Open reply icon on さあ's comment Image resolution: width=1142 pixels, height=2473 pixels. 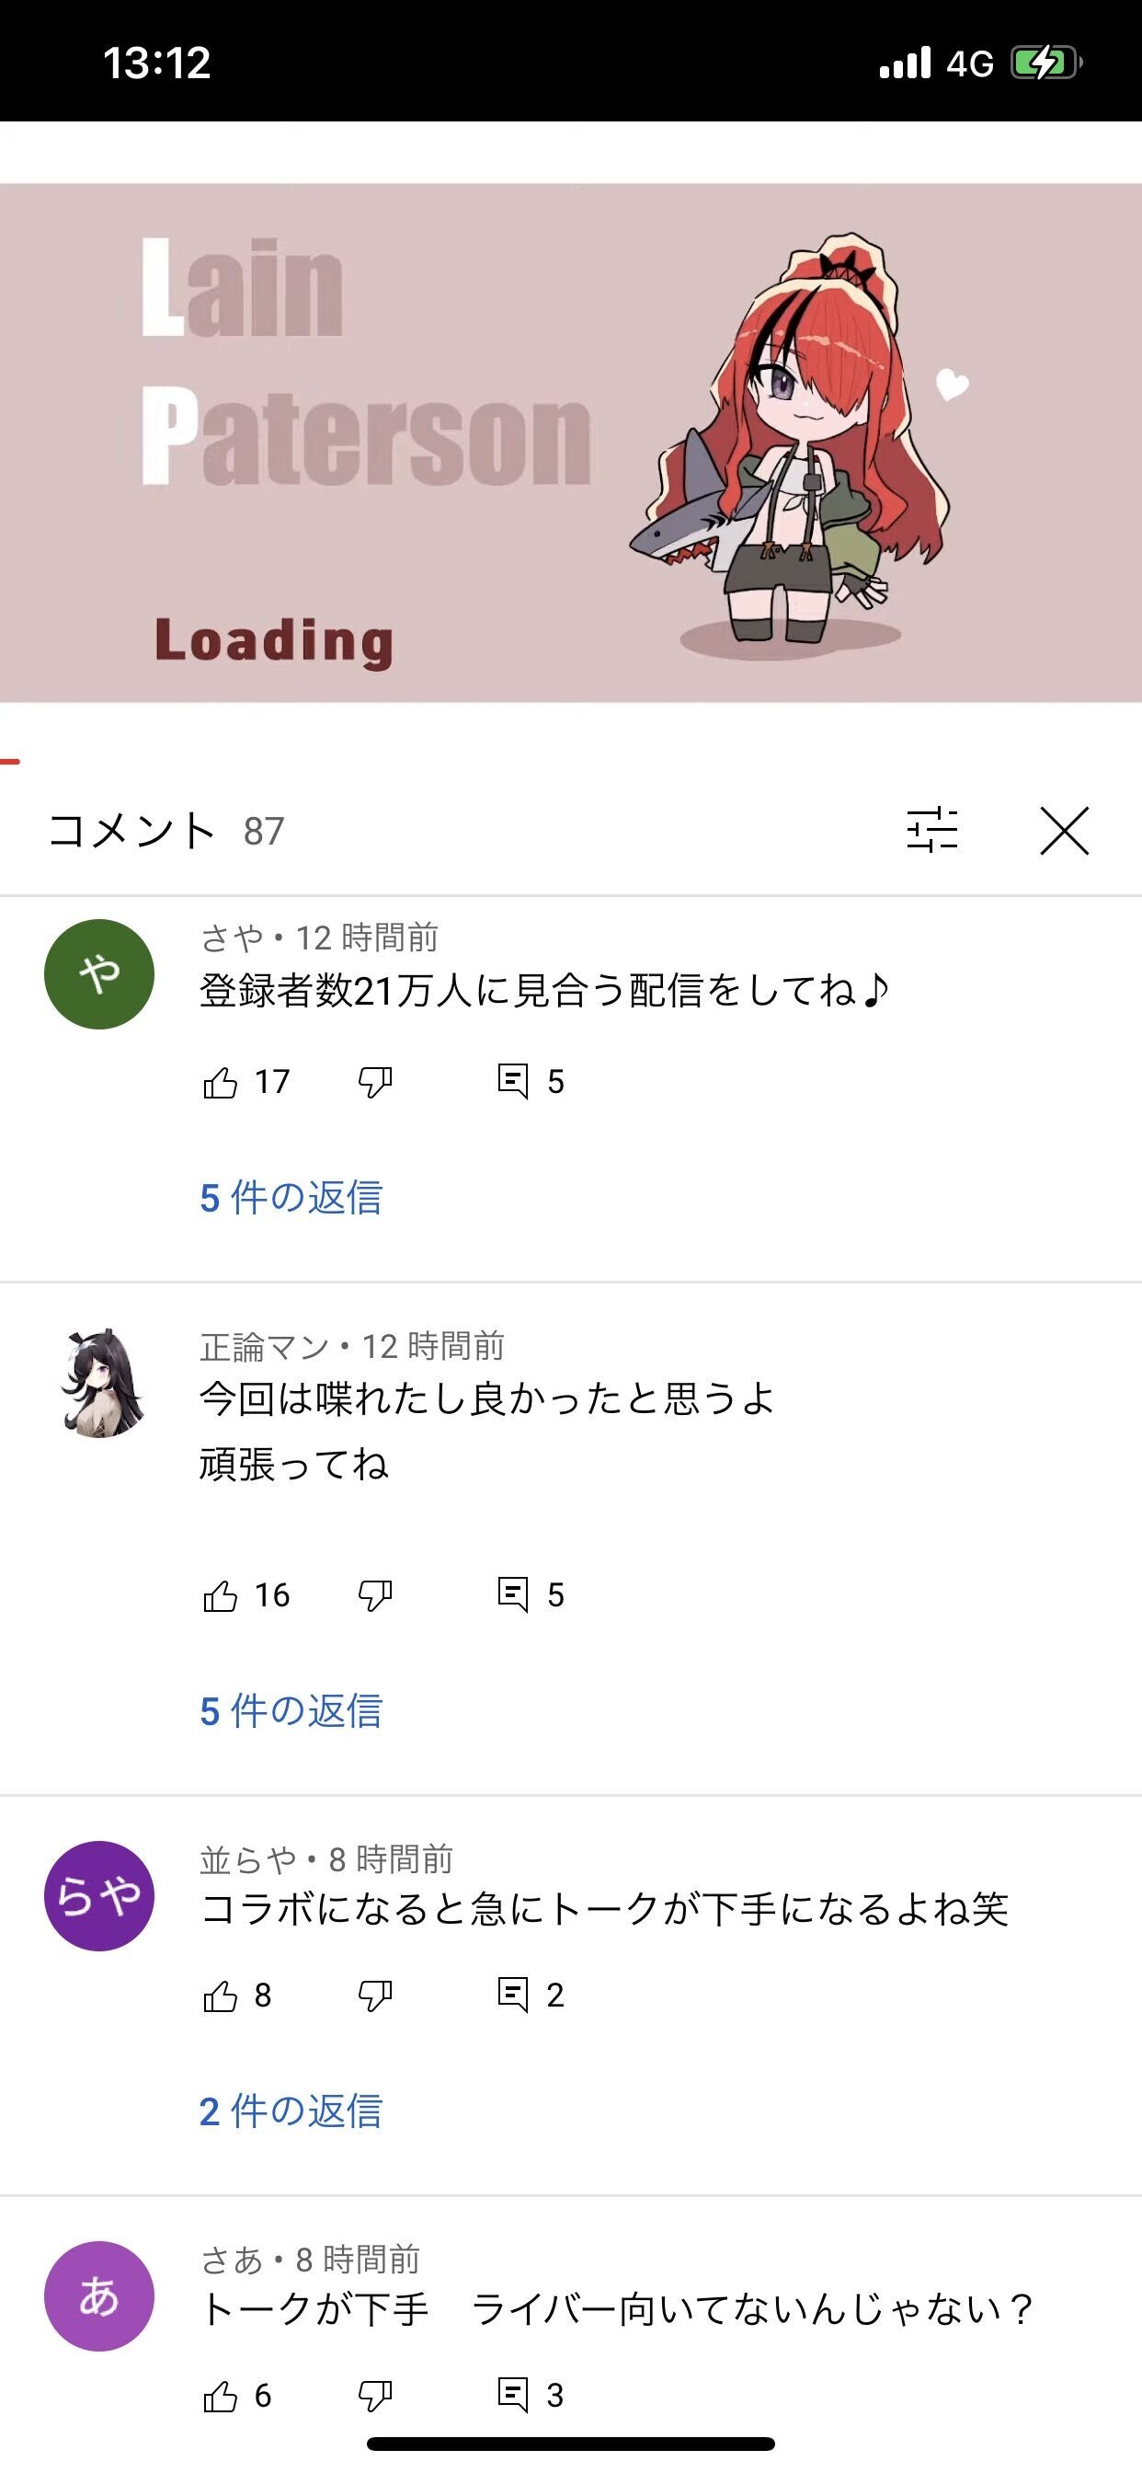click(x=512, y=2395)
